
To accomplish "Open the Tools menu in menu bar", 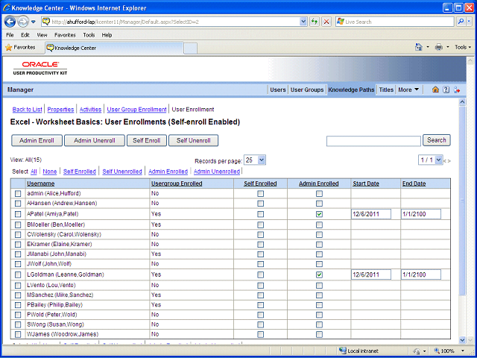I will click(x=89, y=35).
